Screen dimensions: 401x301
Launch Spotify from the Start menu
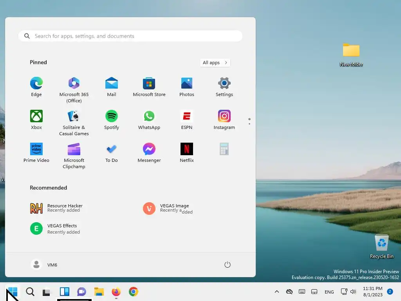pyautogui.click(x=112, y=120)
